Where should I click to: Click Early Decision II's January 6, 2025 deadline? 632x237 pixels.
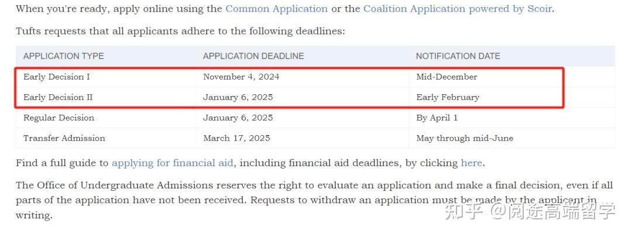click(x=238, y=97)
